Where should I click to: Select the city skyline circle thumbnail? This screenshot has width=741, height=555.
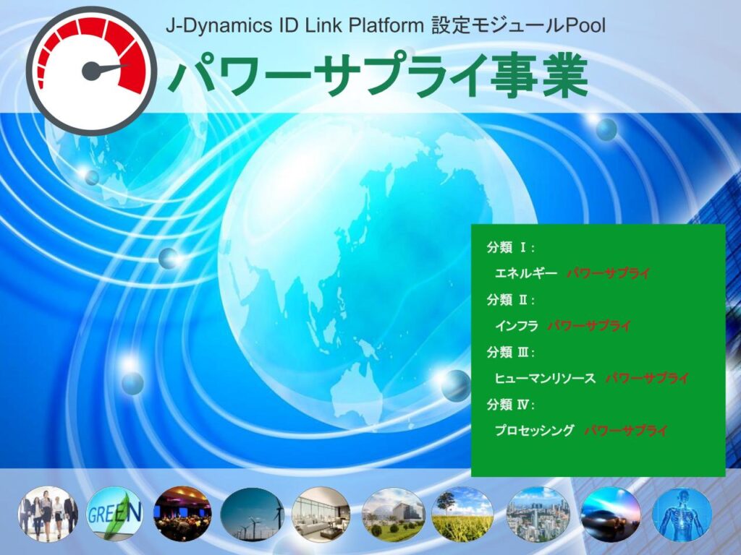pos(538,515)
